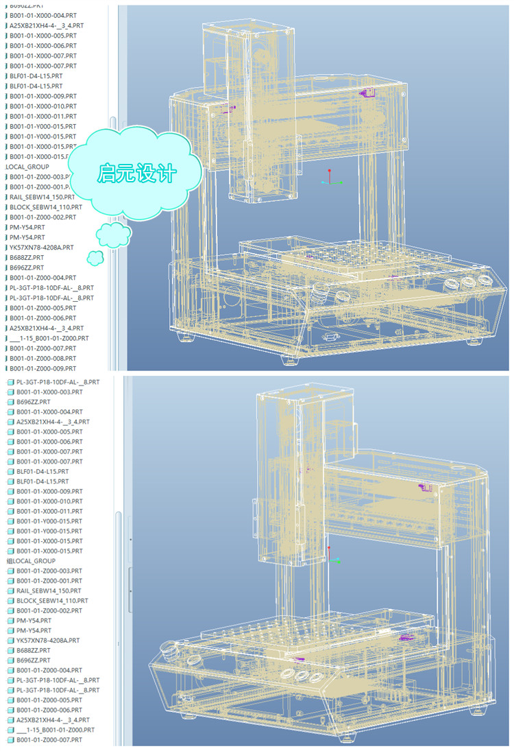The width and height of the screenshot is (514, 751).
Task: Select B688ZZ.PRT in the upper tree
Action: (27, 258)
